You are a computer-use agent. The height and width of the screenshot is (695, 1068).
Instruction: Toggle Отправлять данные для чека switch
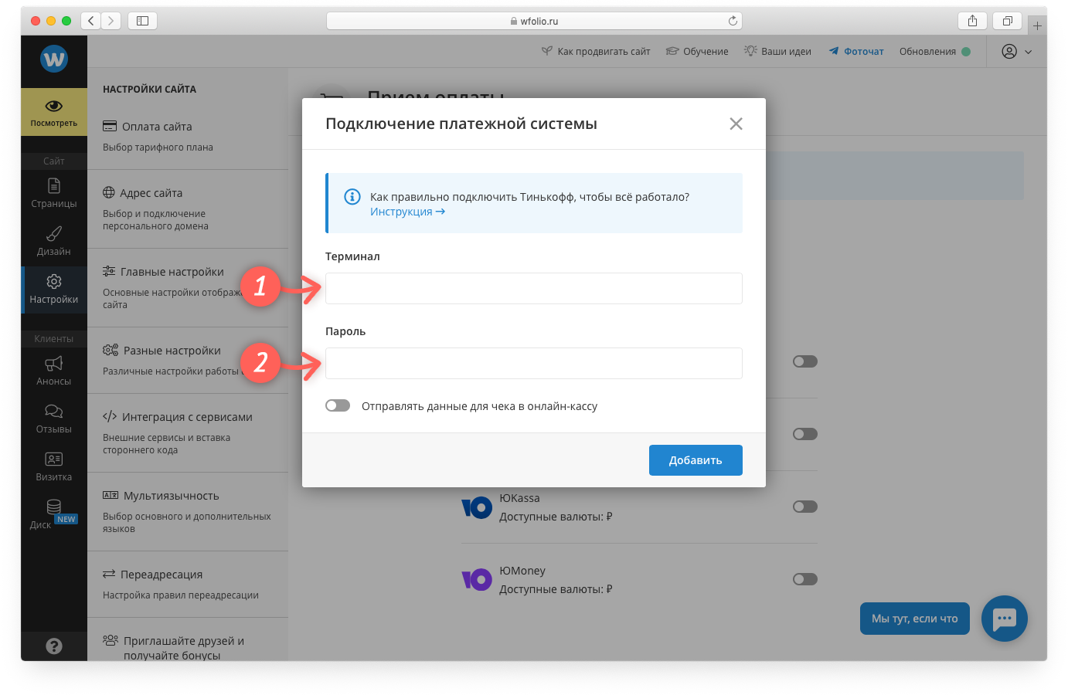[338, 405]
